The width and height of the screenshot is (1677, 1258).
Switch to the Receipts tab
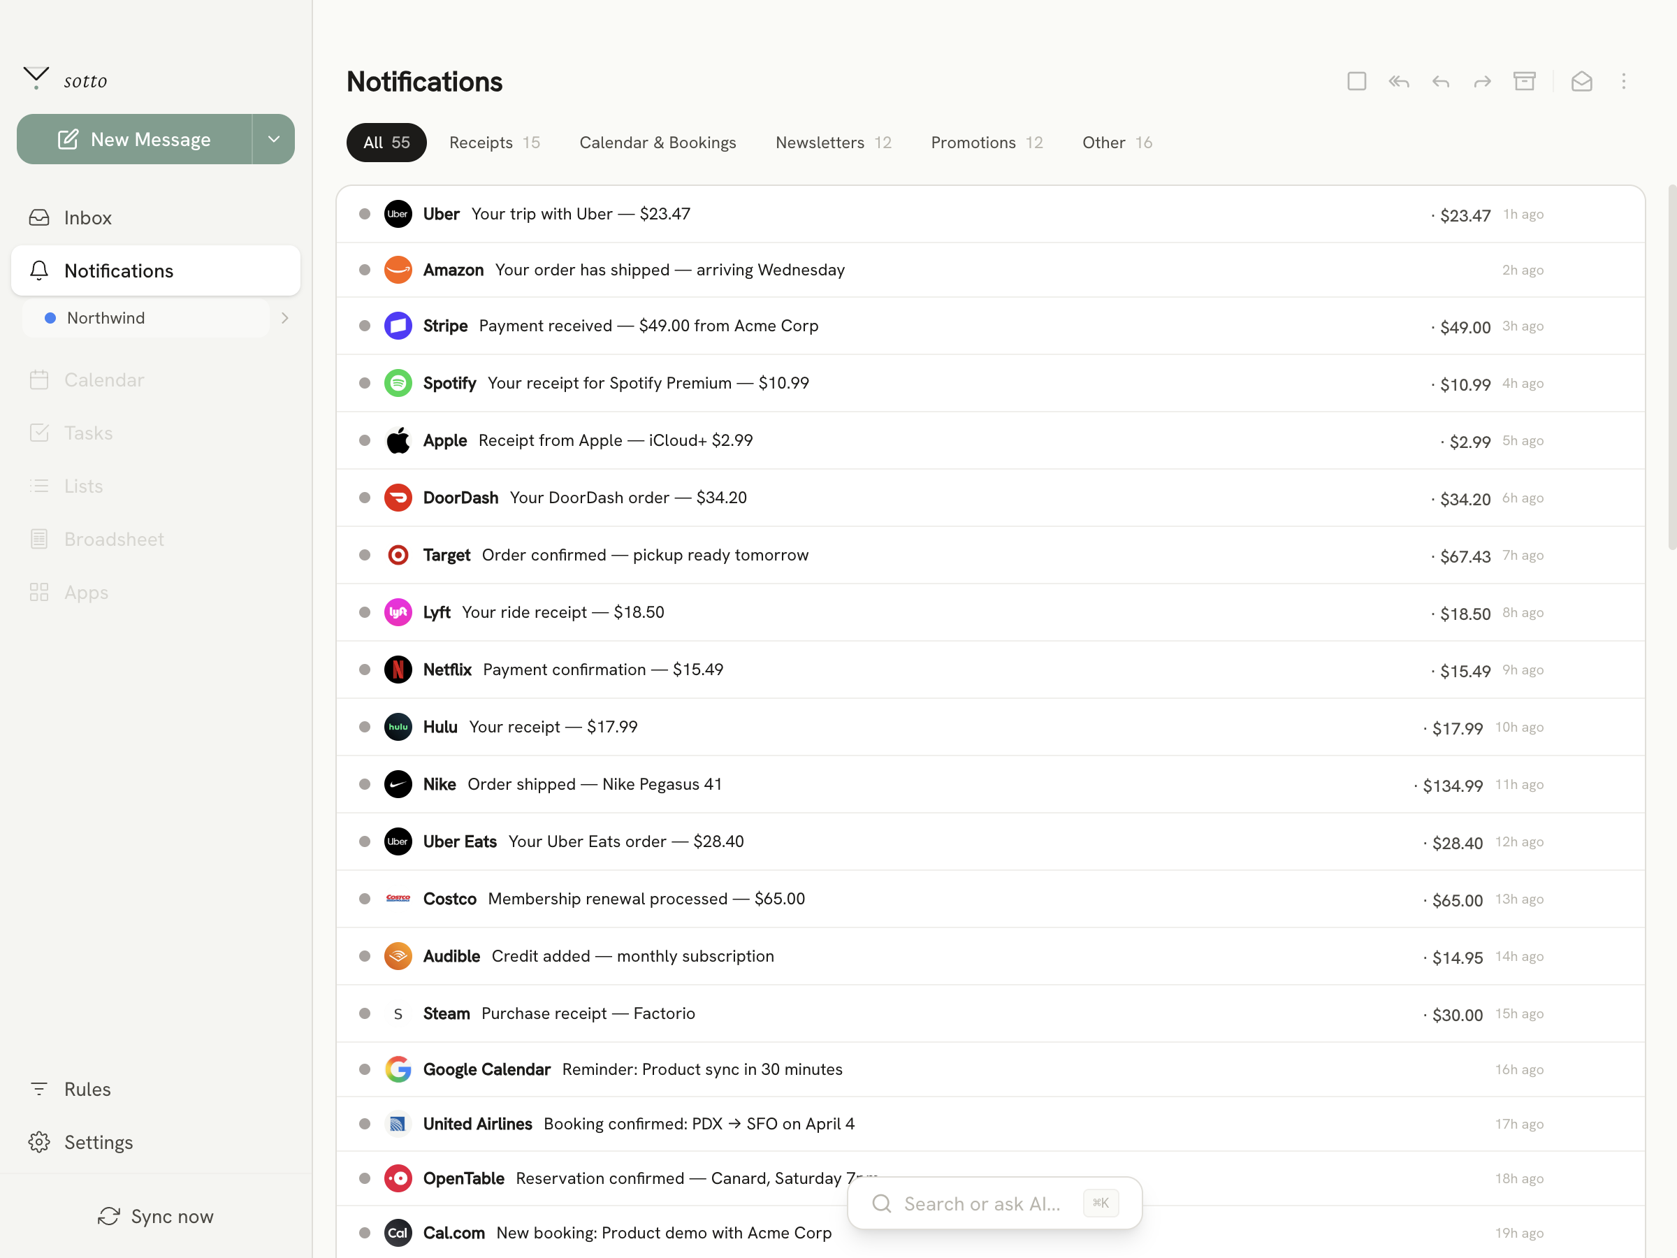(494, 142)
